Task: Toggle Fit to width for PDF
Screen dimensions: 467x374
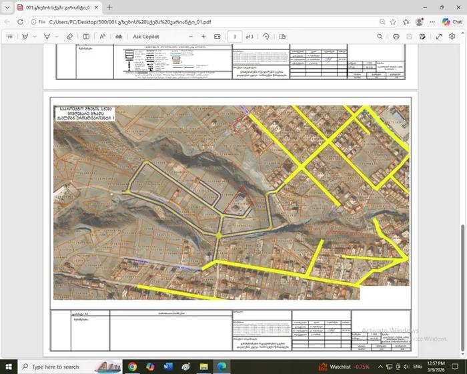Action: click(217, 36)
